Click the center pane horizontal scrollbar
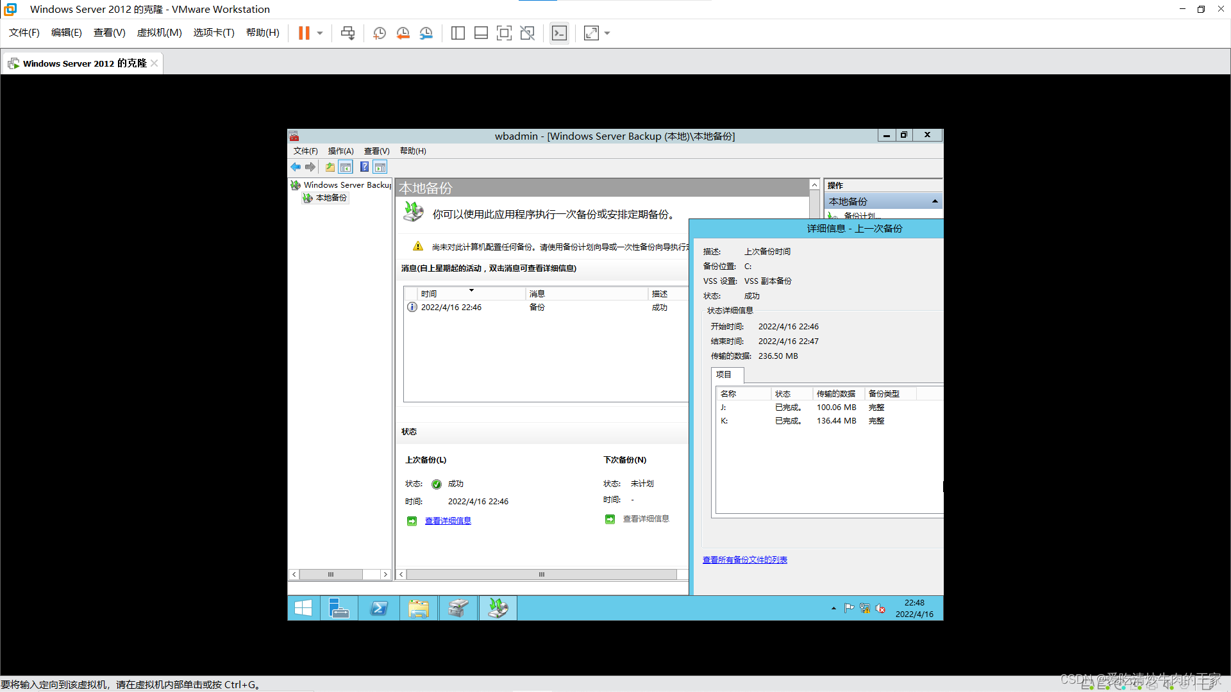The height and width of the screenshot is (692, 1231). (541, 574)
